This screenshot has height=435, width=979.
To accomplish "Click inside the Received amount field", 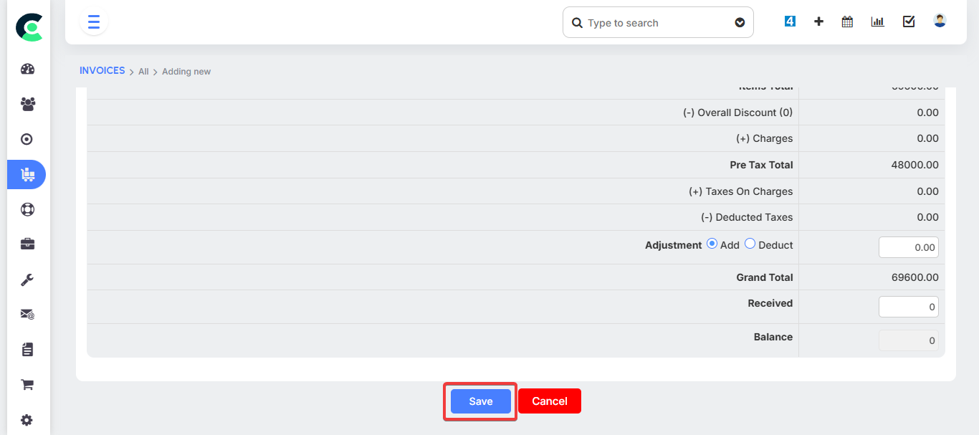I will 908,306.
